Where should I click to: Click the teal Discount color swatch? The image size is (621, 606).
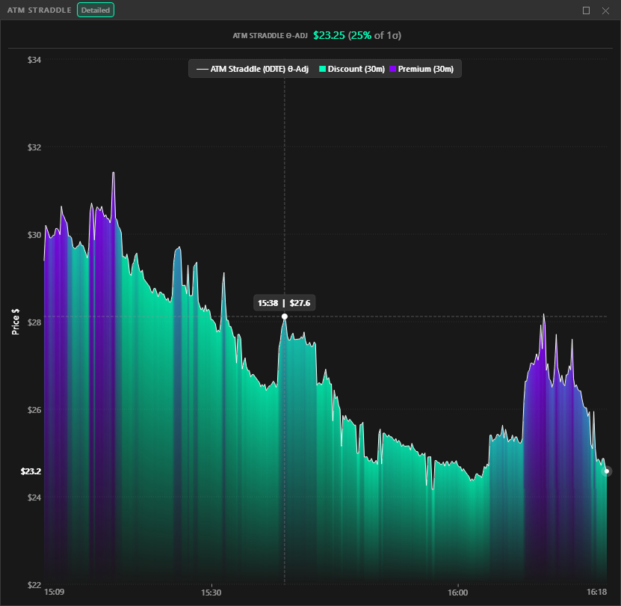coord(323,70)
